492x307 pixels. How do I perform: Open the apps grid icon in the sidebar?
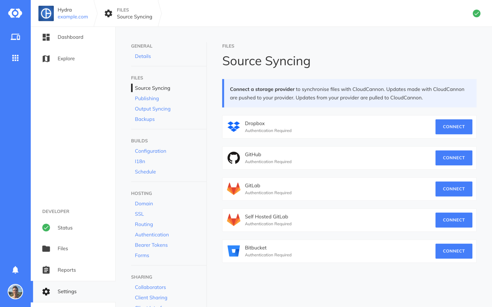click(x=15, y=58)
